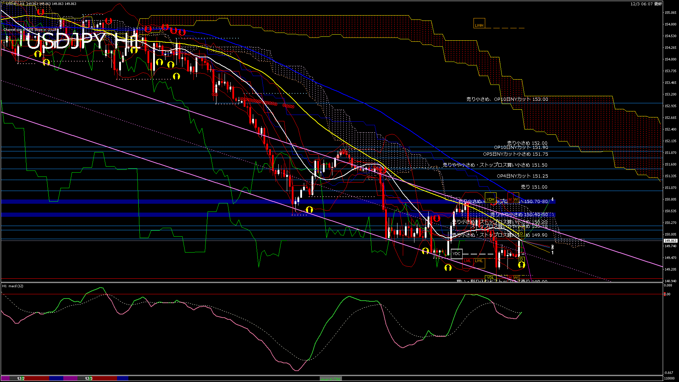The image size is (679, 382).
Task: Click the '売りやや小さめ 150.40-50' zone label
Action: click(x=519, y=215)
